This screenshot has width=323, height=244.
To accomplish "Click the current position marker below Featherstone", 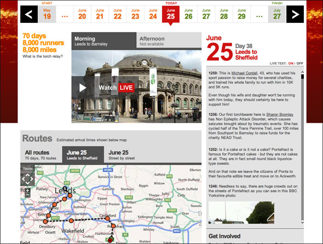I will (110, 240).
